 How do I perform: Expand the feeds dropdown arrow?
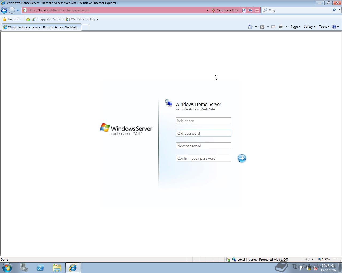[x=268, y=27]
